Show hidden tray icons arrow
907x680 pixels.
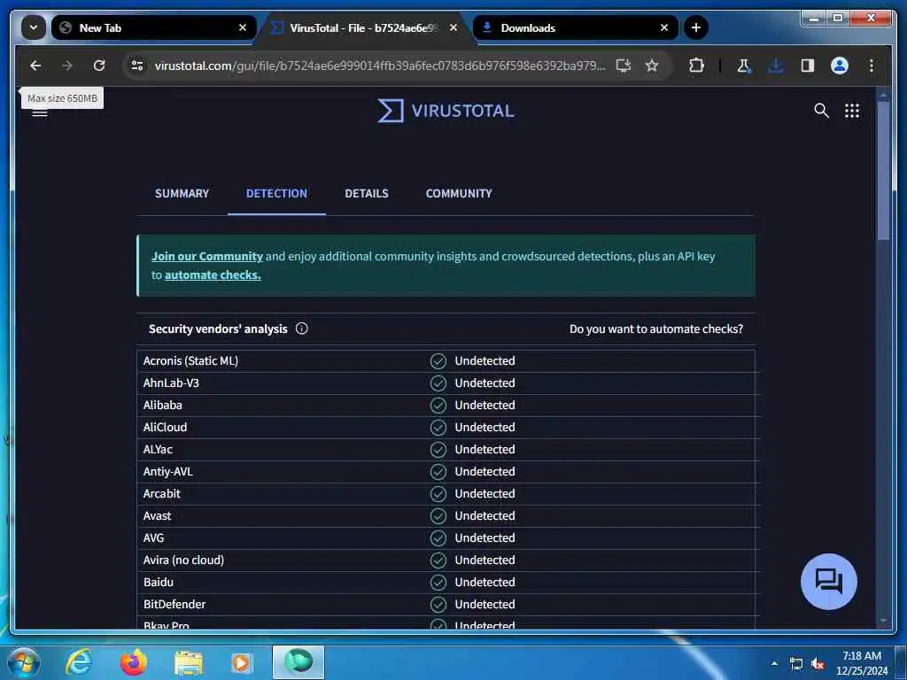click(x=774, y=663)
